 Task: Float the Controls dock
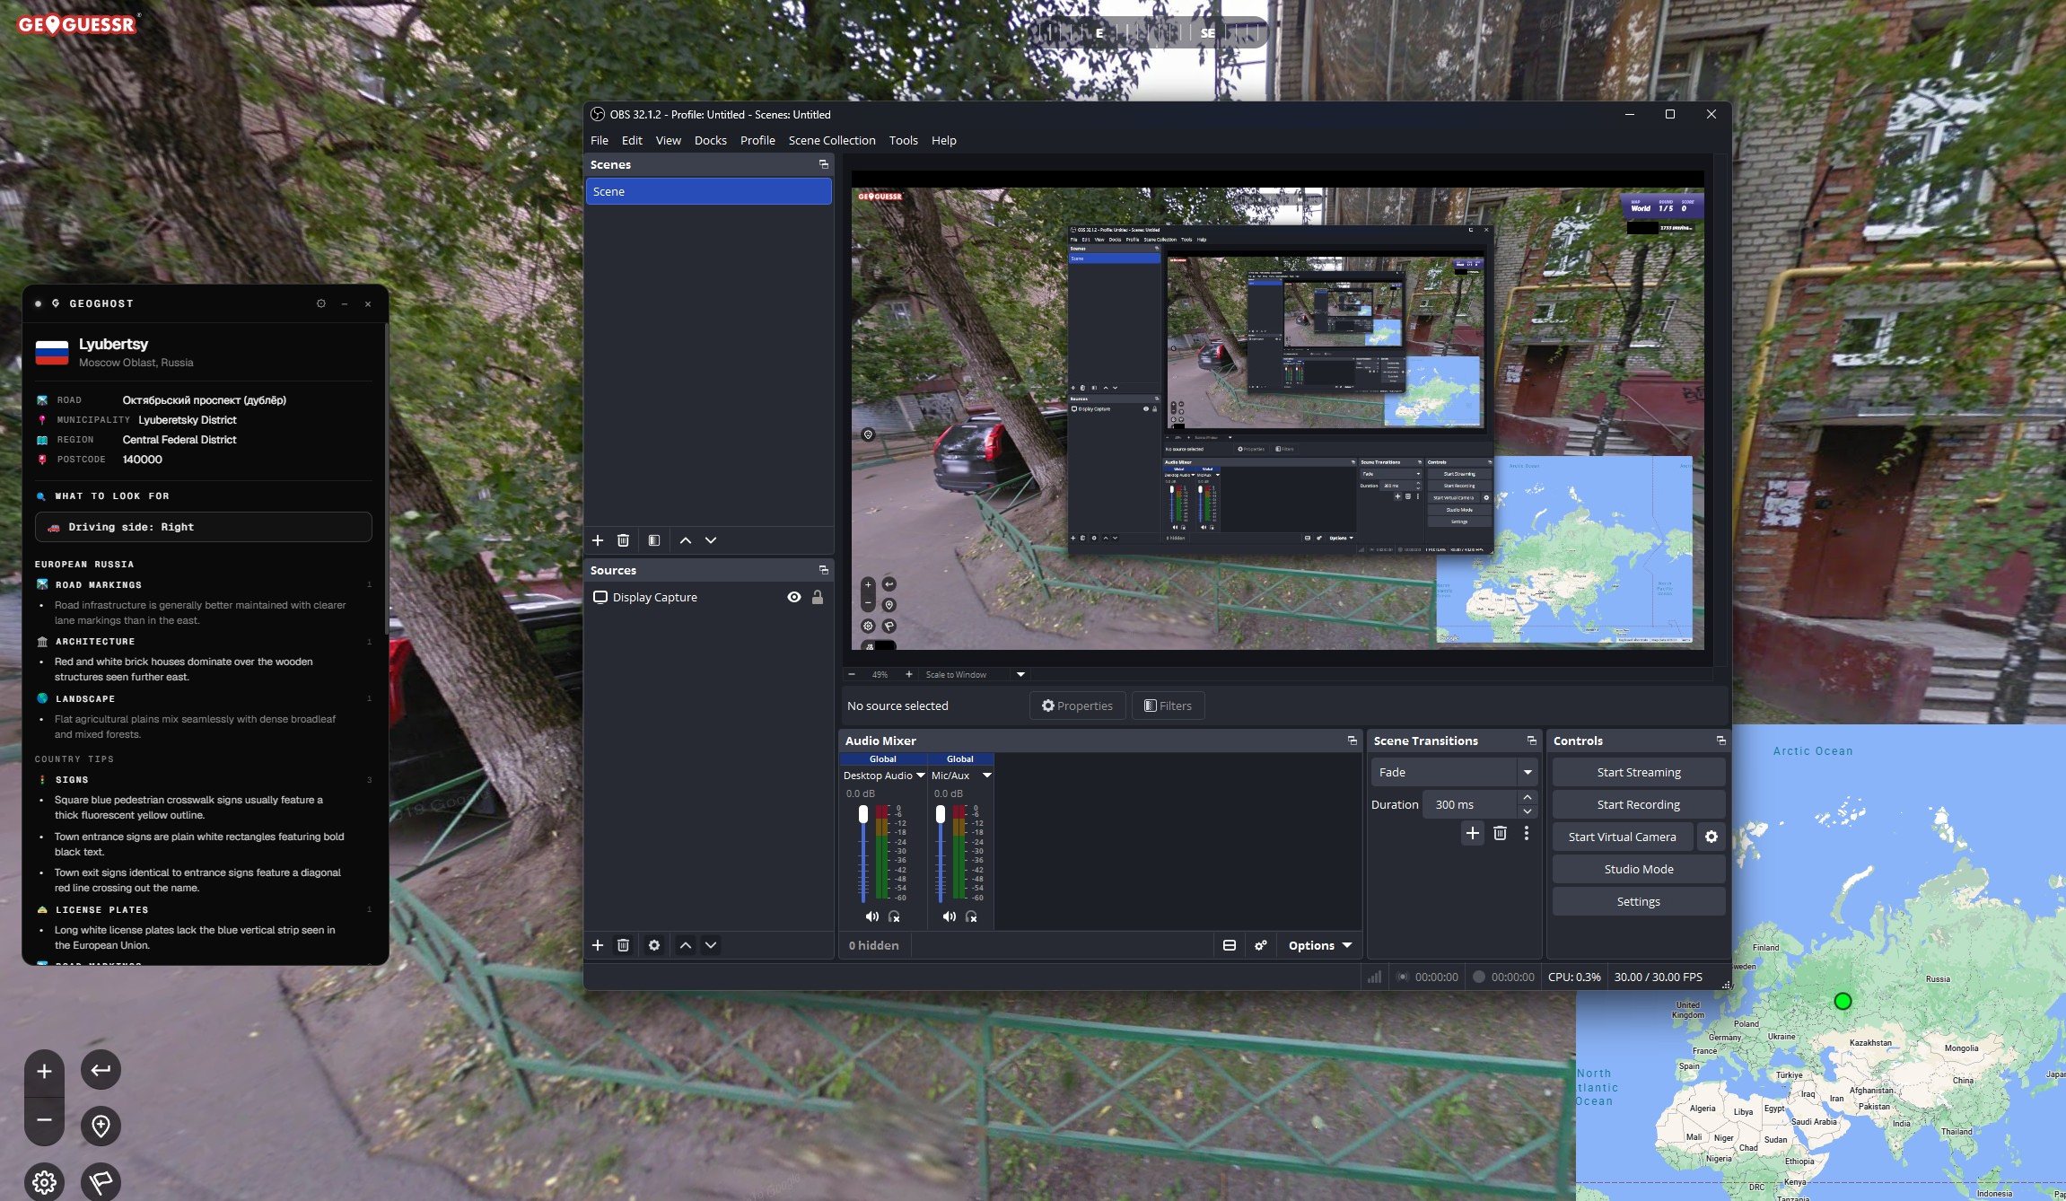coord(1721,741)
